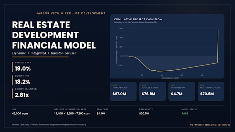The width and height of the screenshot is (235, 132).
Task: Click the Real Estate Development Financial Model title
Action: click(54, 35)
